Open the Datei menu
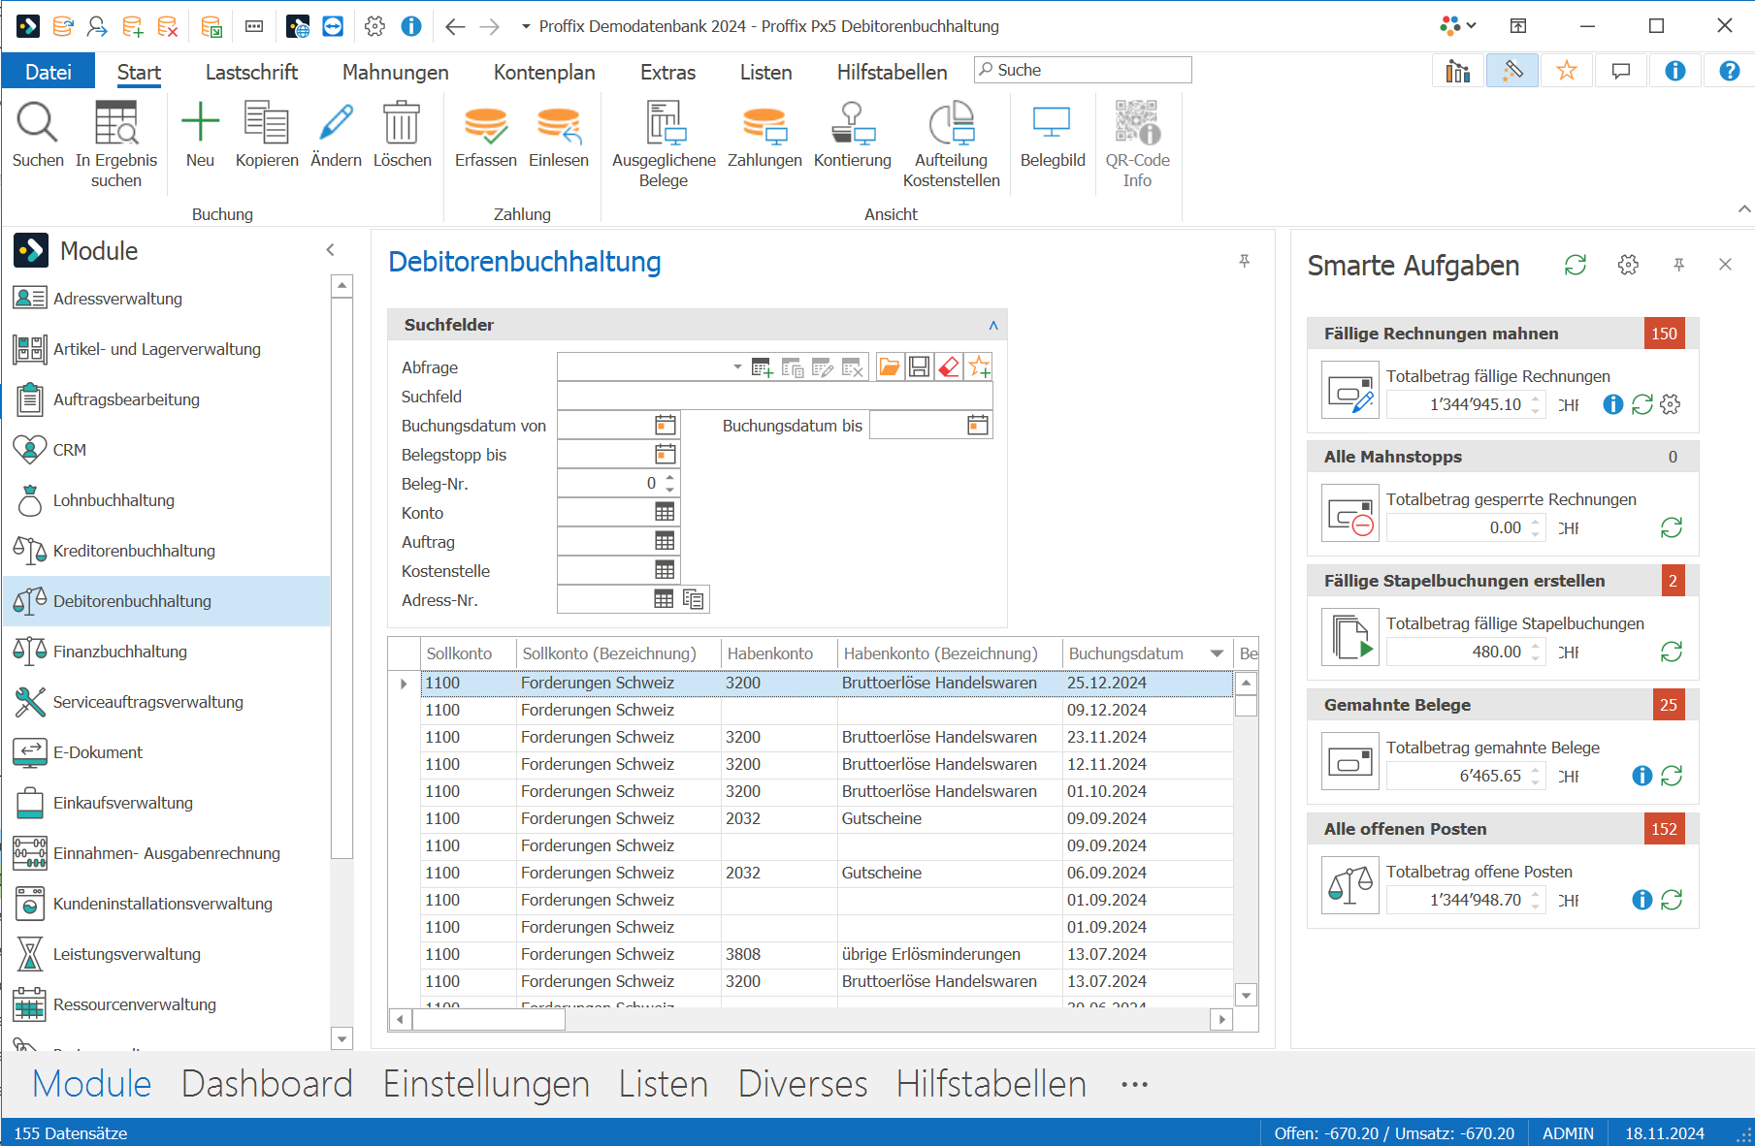This screenshot has width=1755, height=1146. point(49,72)
